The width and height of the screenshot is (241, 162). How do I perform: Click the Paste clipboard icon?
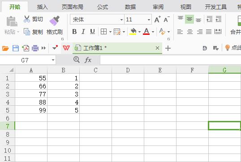pos(12,21)
